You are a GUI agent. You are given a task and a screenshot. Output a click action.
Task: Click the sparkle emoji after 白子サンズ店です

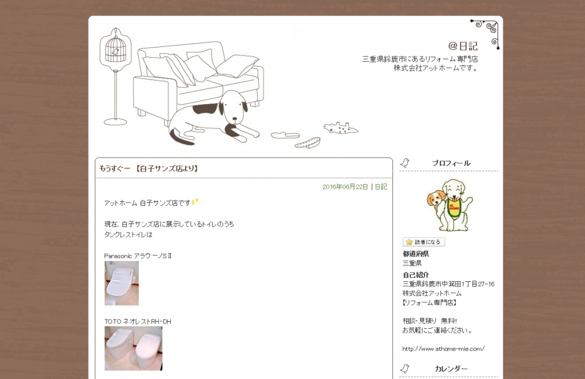click(x=195, y=202)
